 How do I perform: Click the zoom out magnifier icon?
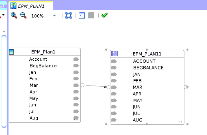(23, 15)
